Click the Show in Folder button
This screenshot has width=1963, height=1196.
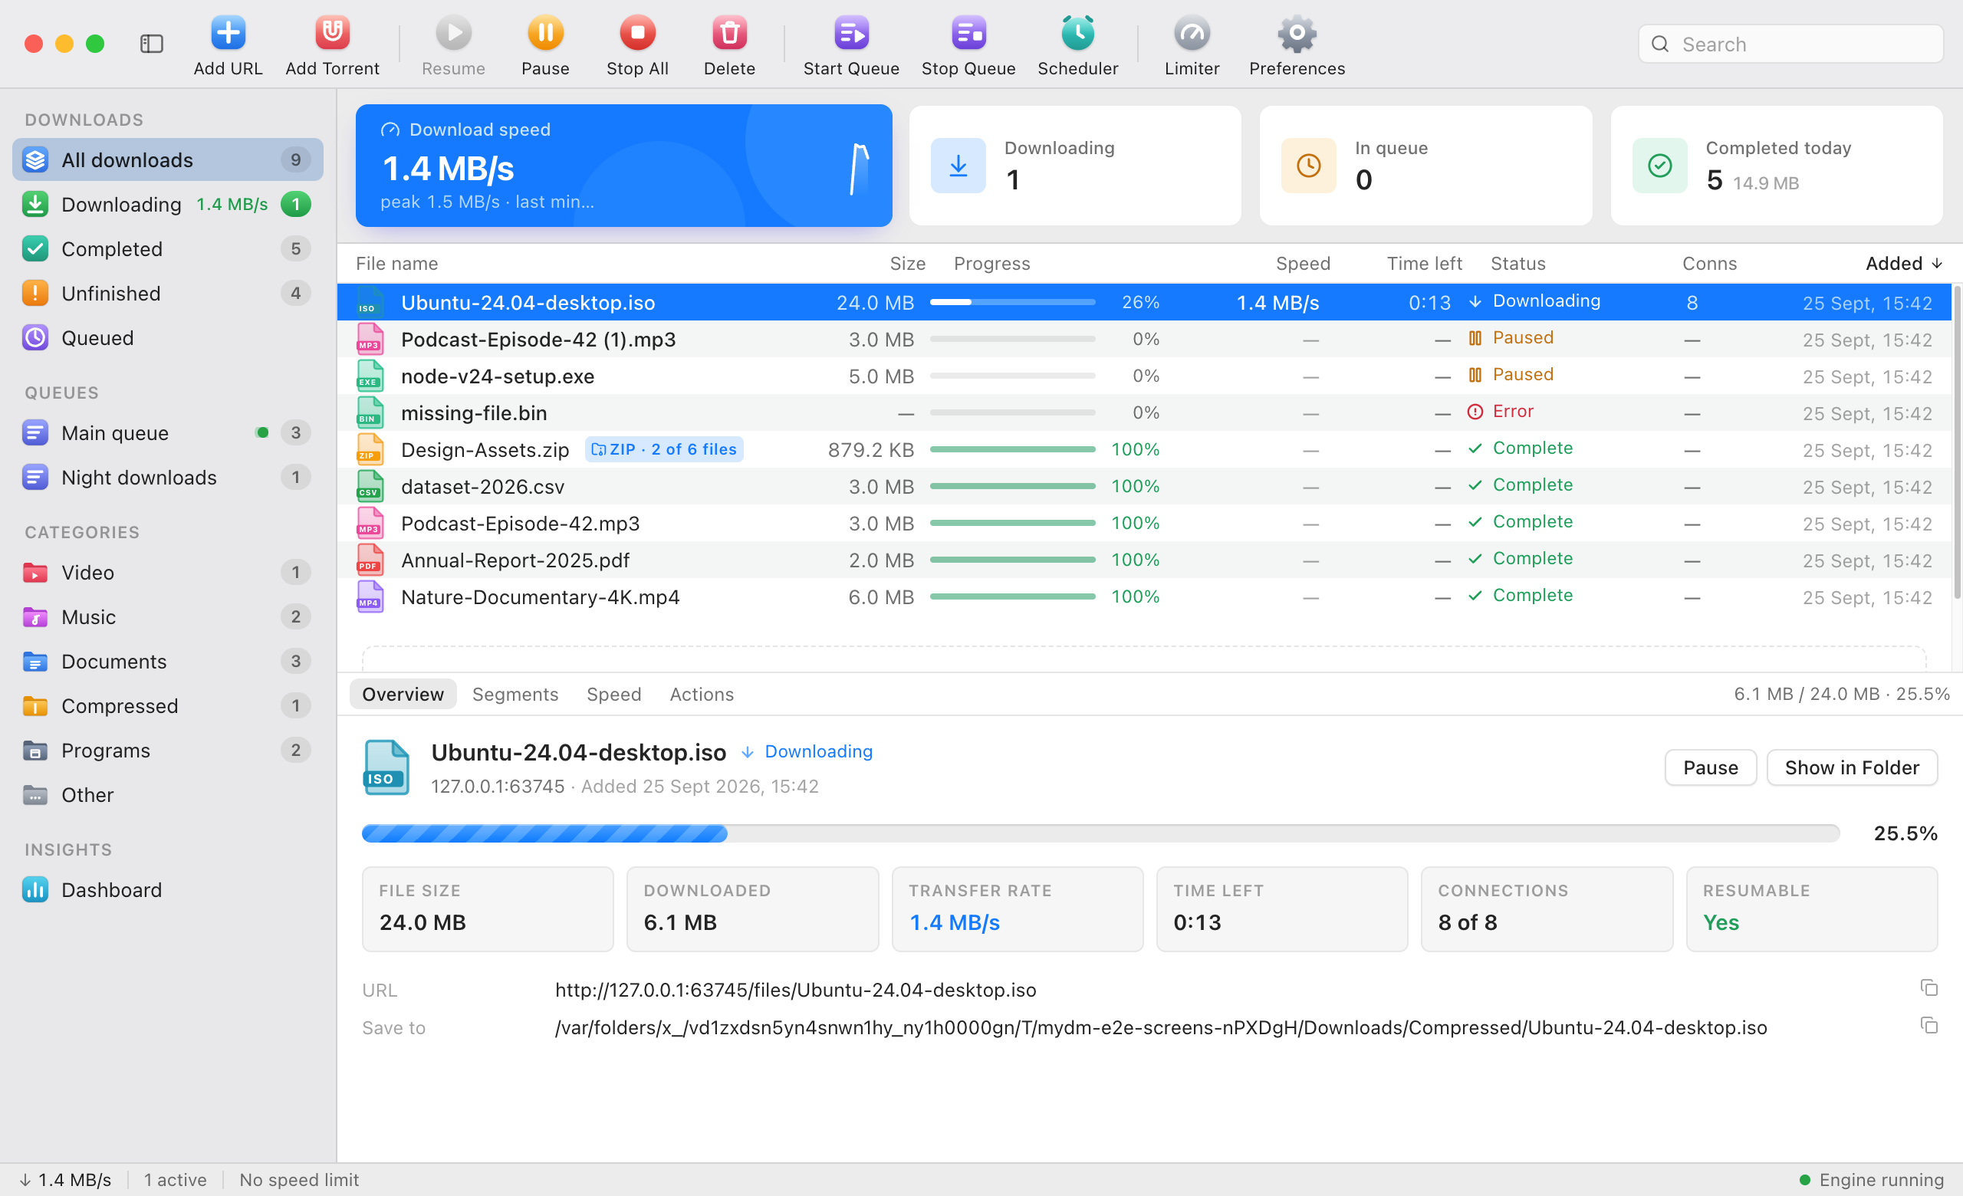click(x=1852, y=767)
